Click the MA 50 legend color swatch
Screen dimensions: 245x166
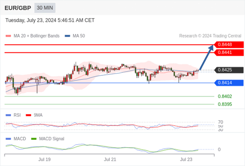coord(67,36)
